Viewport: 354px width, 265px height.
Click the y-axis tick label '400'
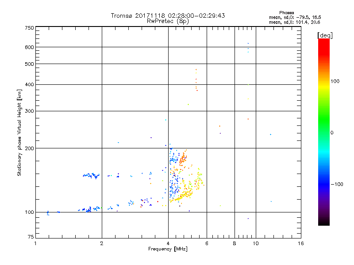pyautogui.click(x=29, y=84)
